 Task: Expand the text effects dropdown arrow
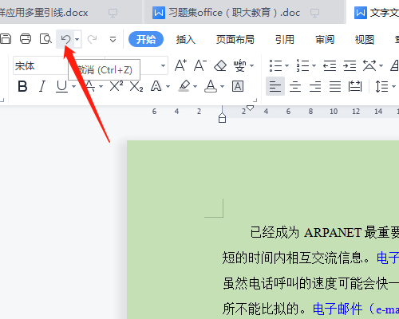168,86
